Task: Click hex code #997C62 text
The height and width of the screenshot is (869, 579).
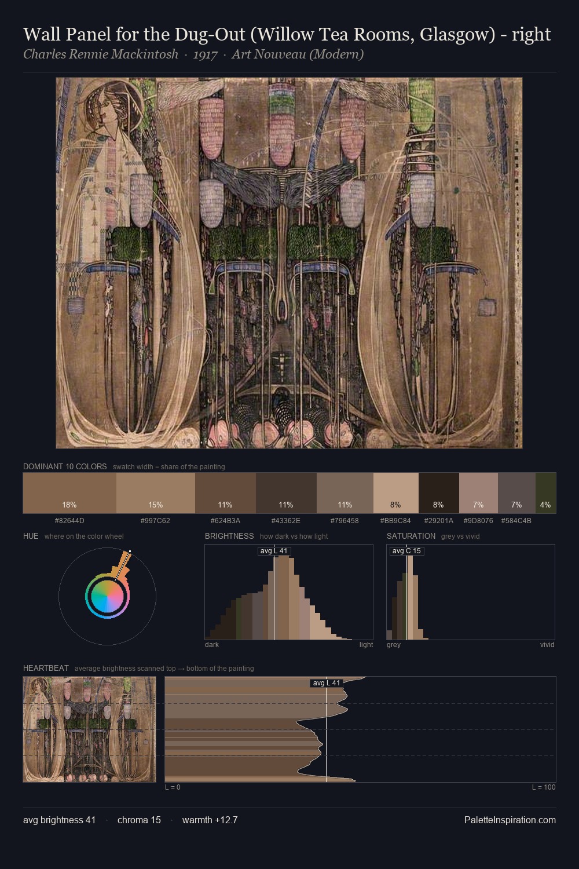Action: (x=156, y=520)
